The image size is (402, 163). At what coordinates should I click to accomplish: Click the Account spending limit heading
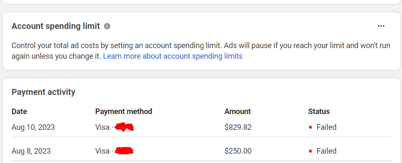pyautogui.click(x=56, y=26)
